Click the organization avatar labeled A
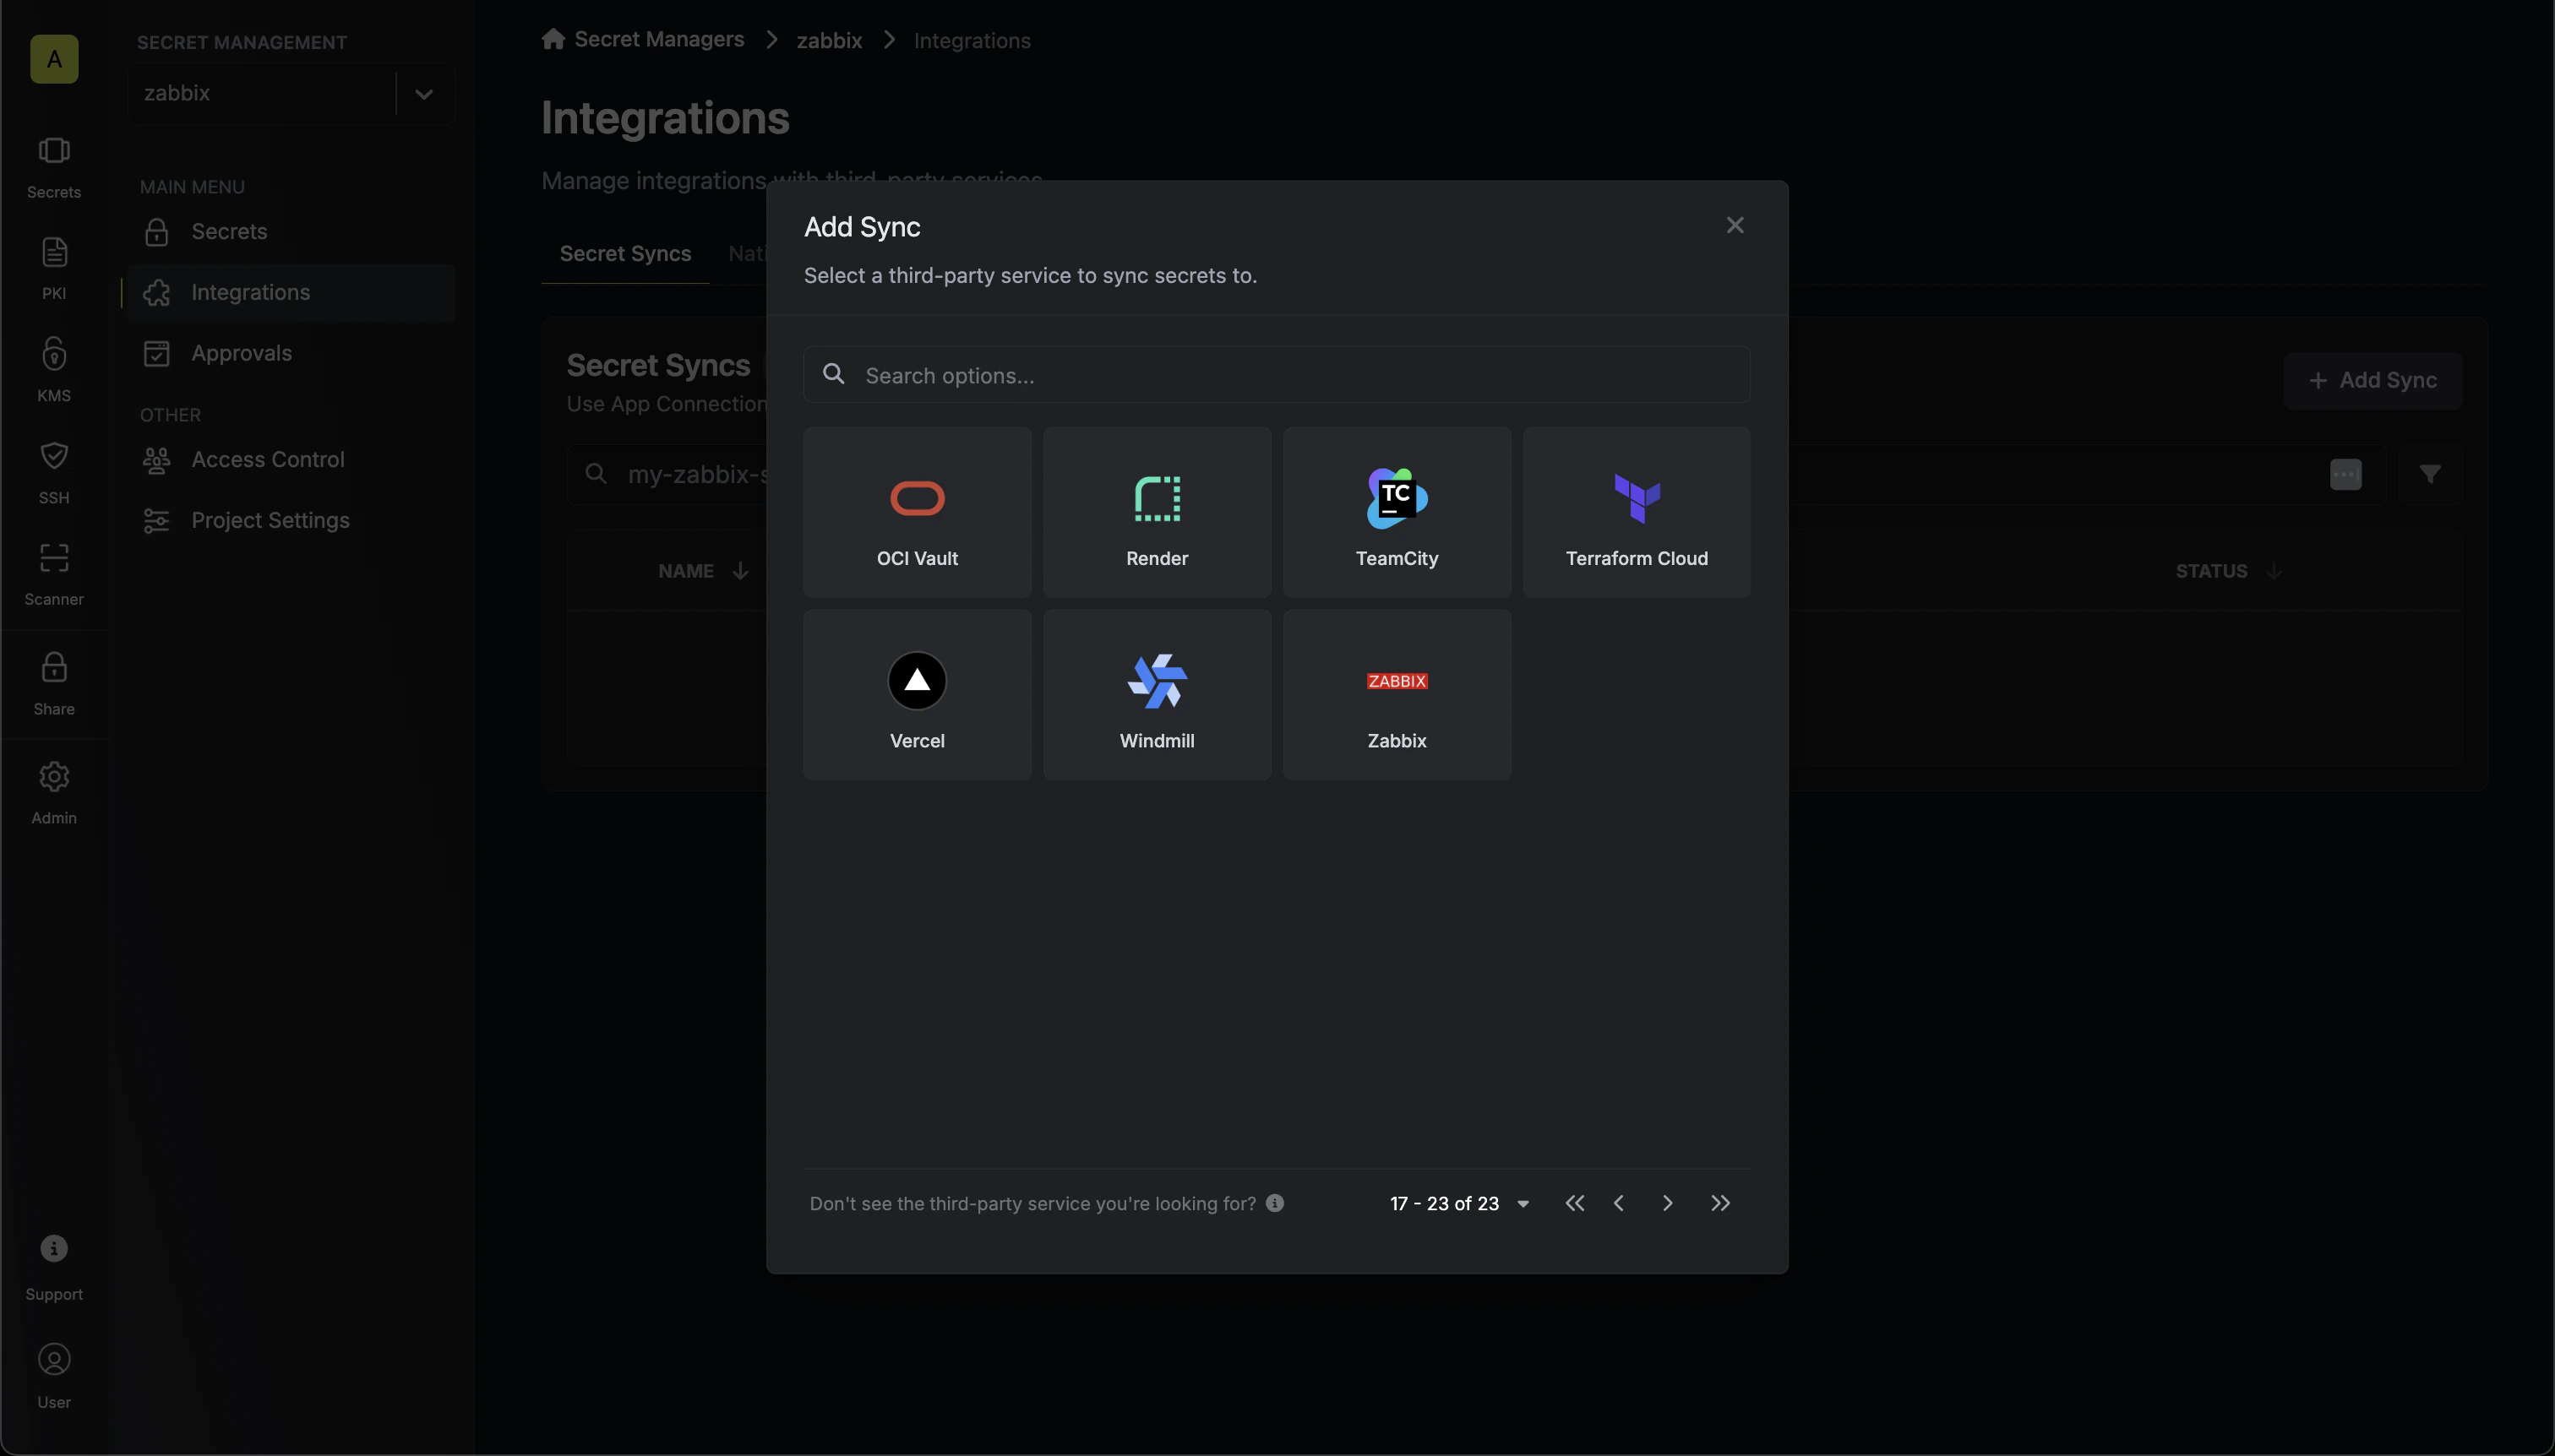This screenshot has width=2555, height=1456. coord(54,59)
